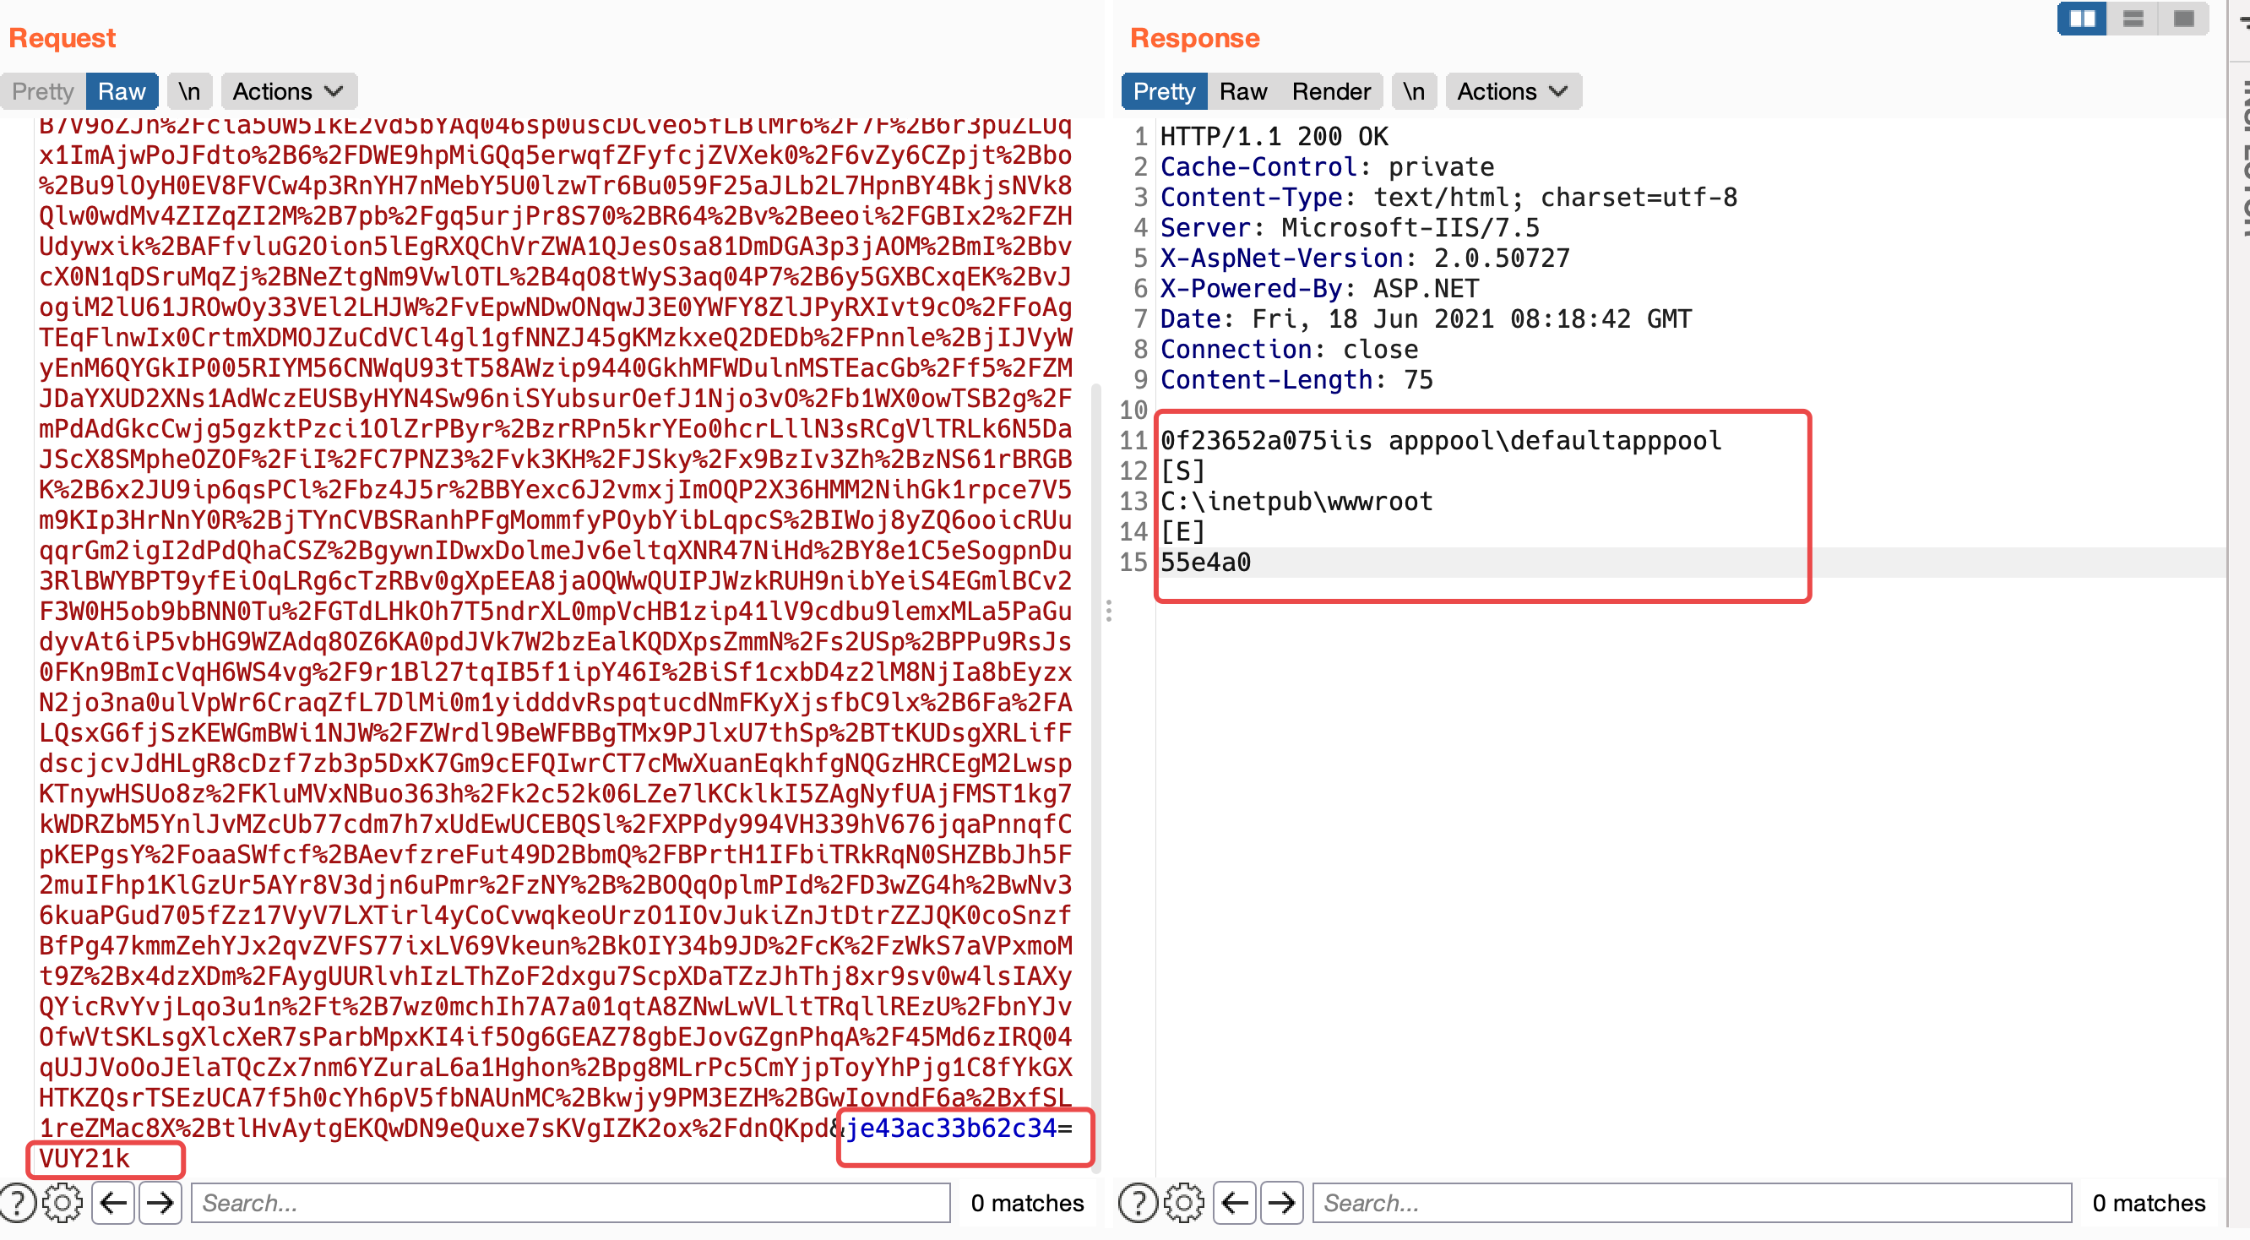The image size is (2250, 1240).
Task: Click the Content-Type header line
Action: pos(1448,198)
